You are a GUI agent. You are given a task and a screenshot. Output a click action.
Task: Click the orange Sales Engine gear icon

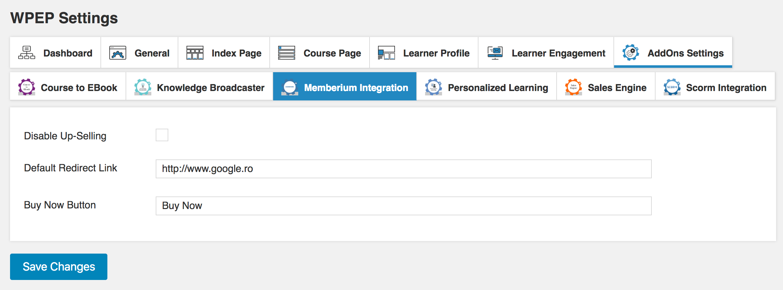573,87
